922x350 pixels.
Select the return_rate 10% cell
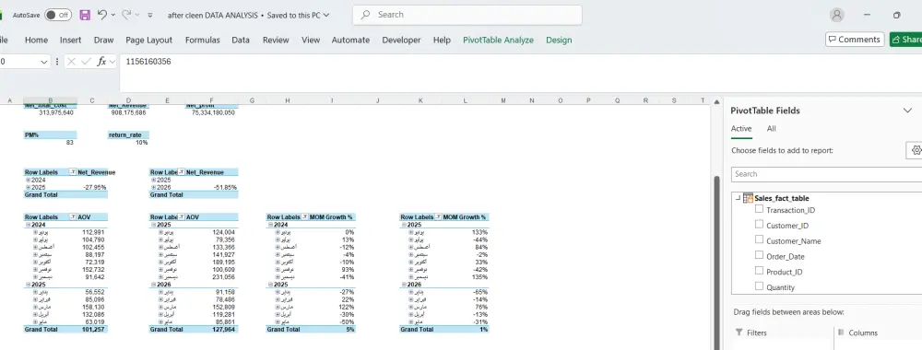(x=129, y=142)
